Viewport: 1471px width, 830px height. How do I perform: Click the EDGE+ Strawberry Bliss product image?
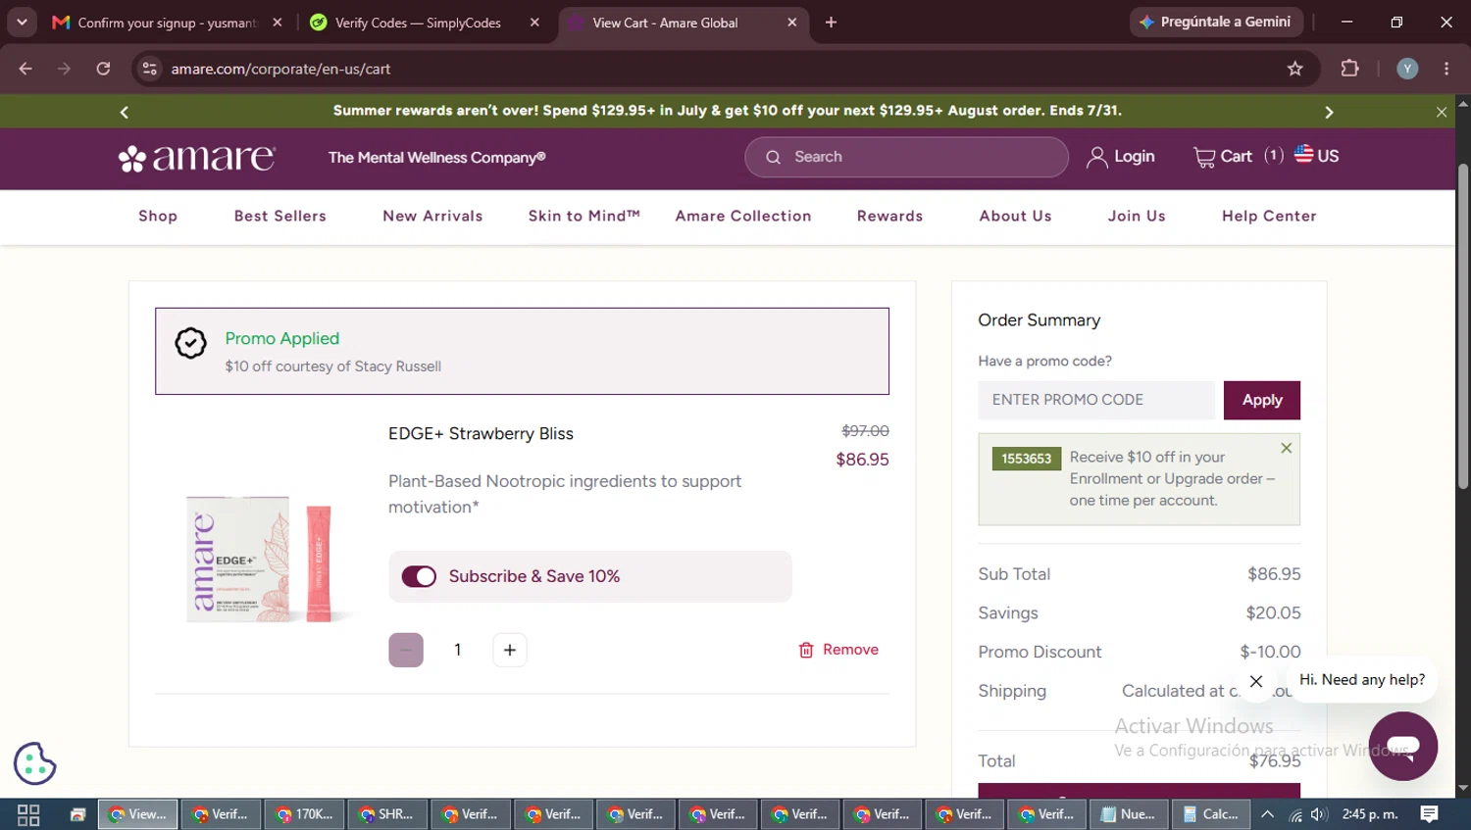(x=262, y=560)
